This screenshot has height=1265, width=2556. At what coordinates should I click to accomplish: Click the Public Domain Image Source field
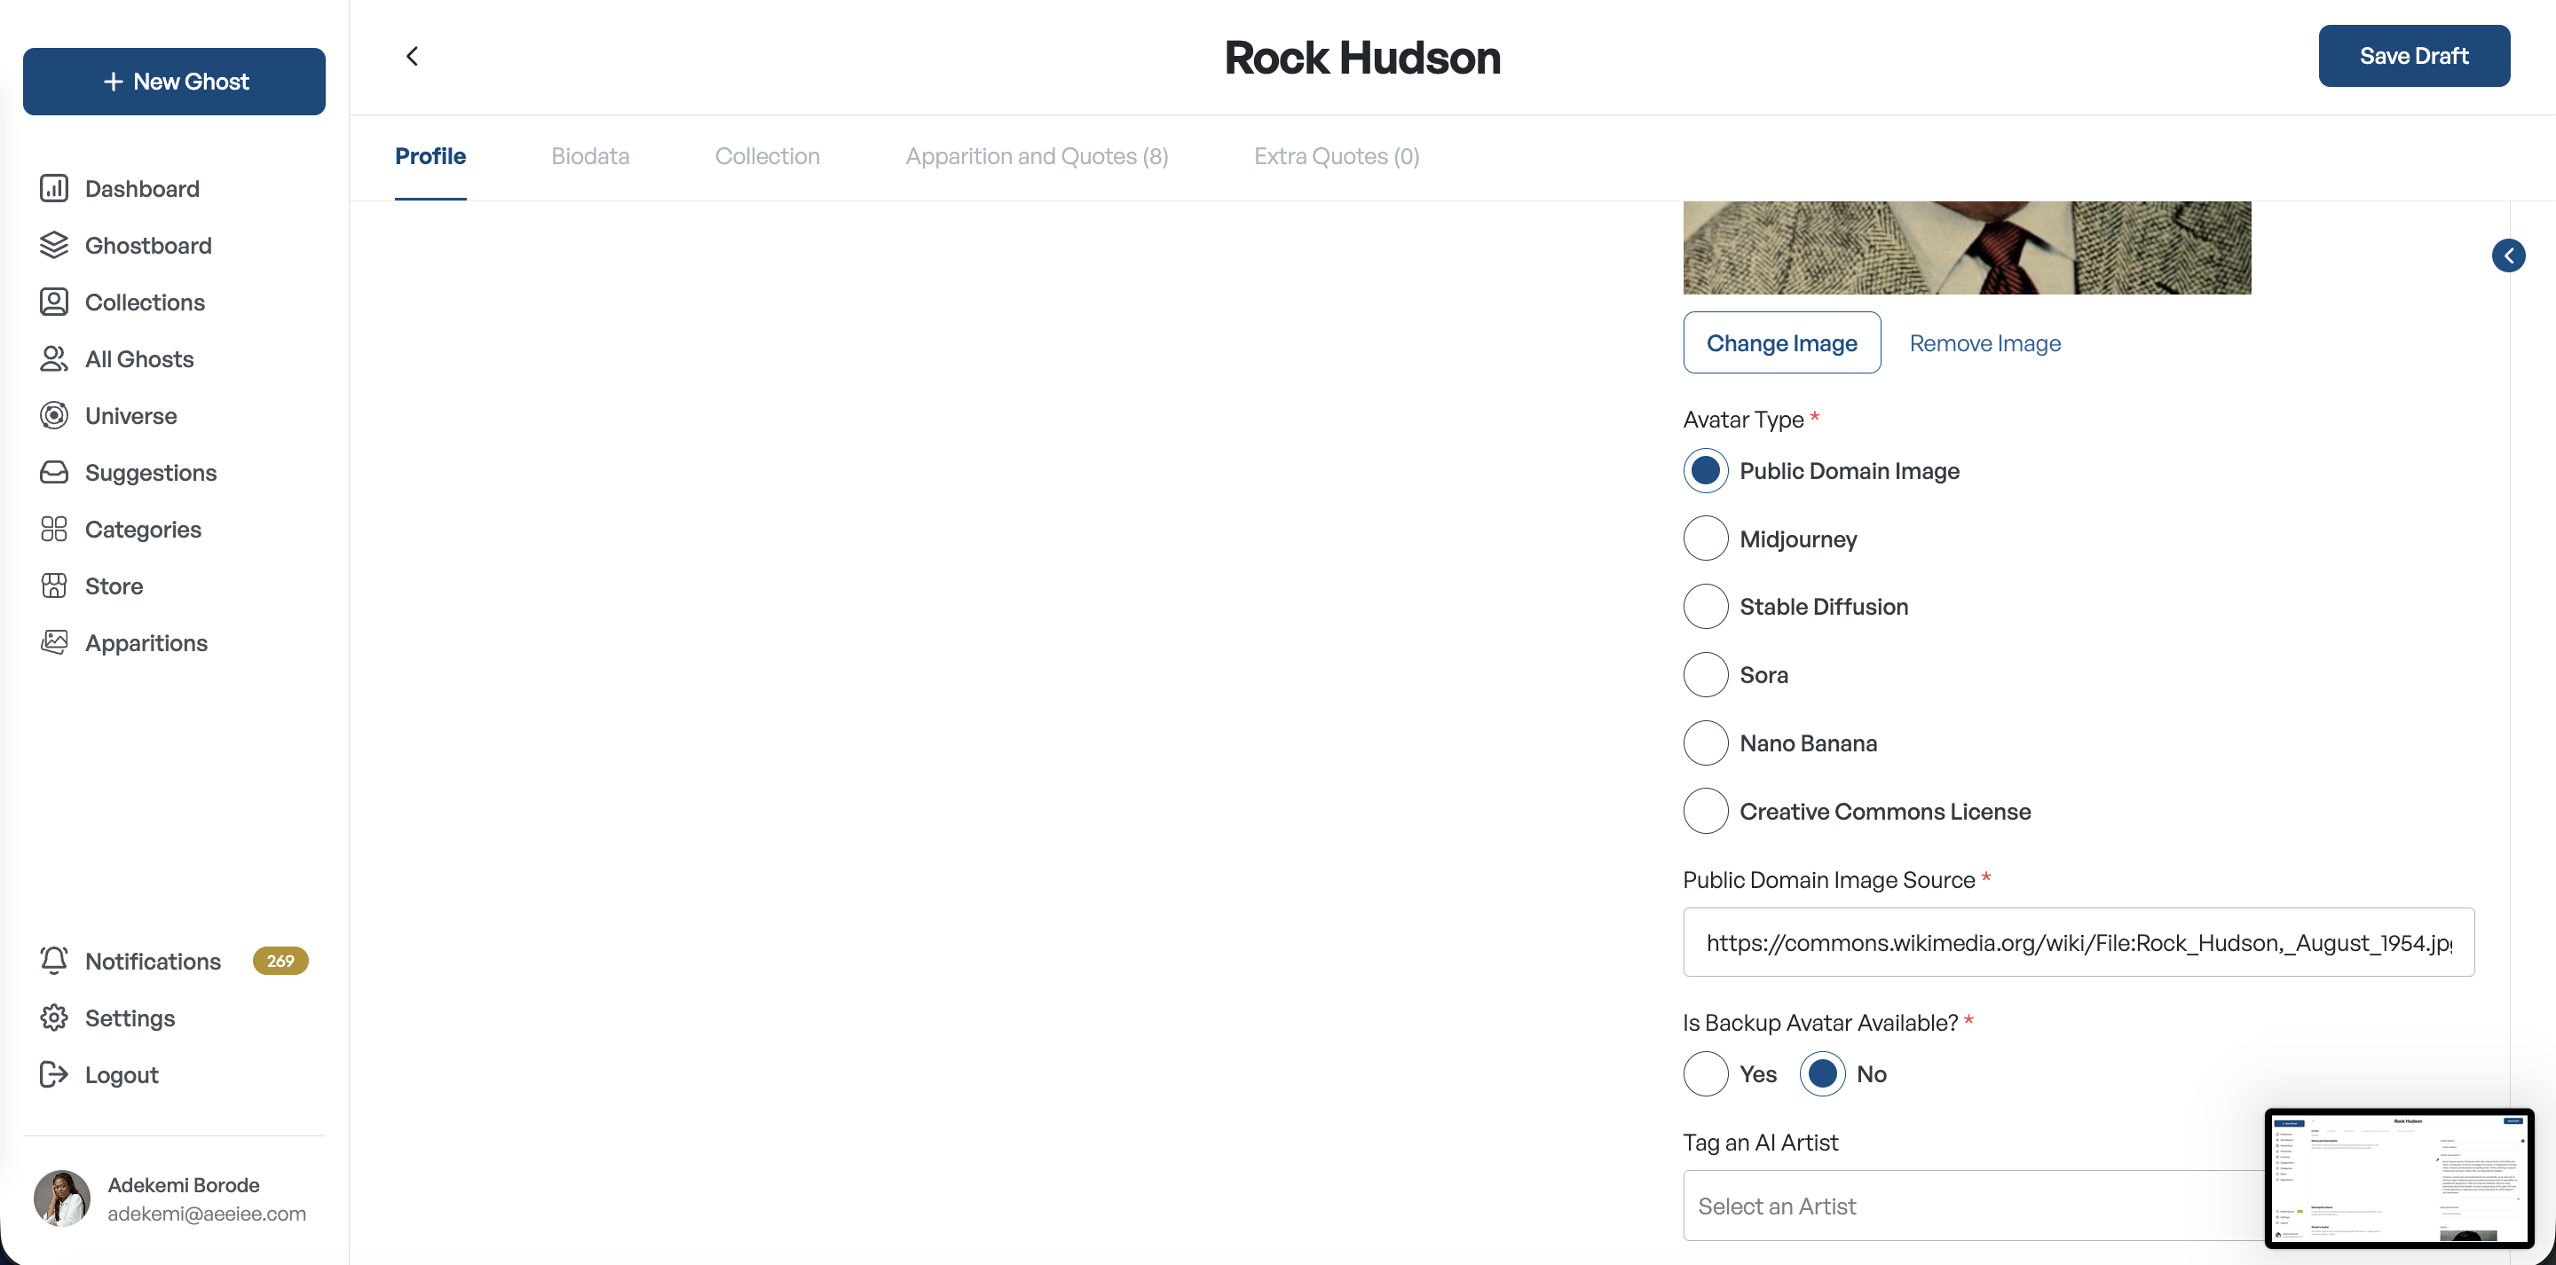[x=2079, y=941]
